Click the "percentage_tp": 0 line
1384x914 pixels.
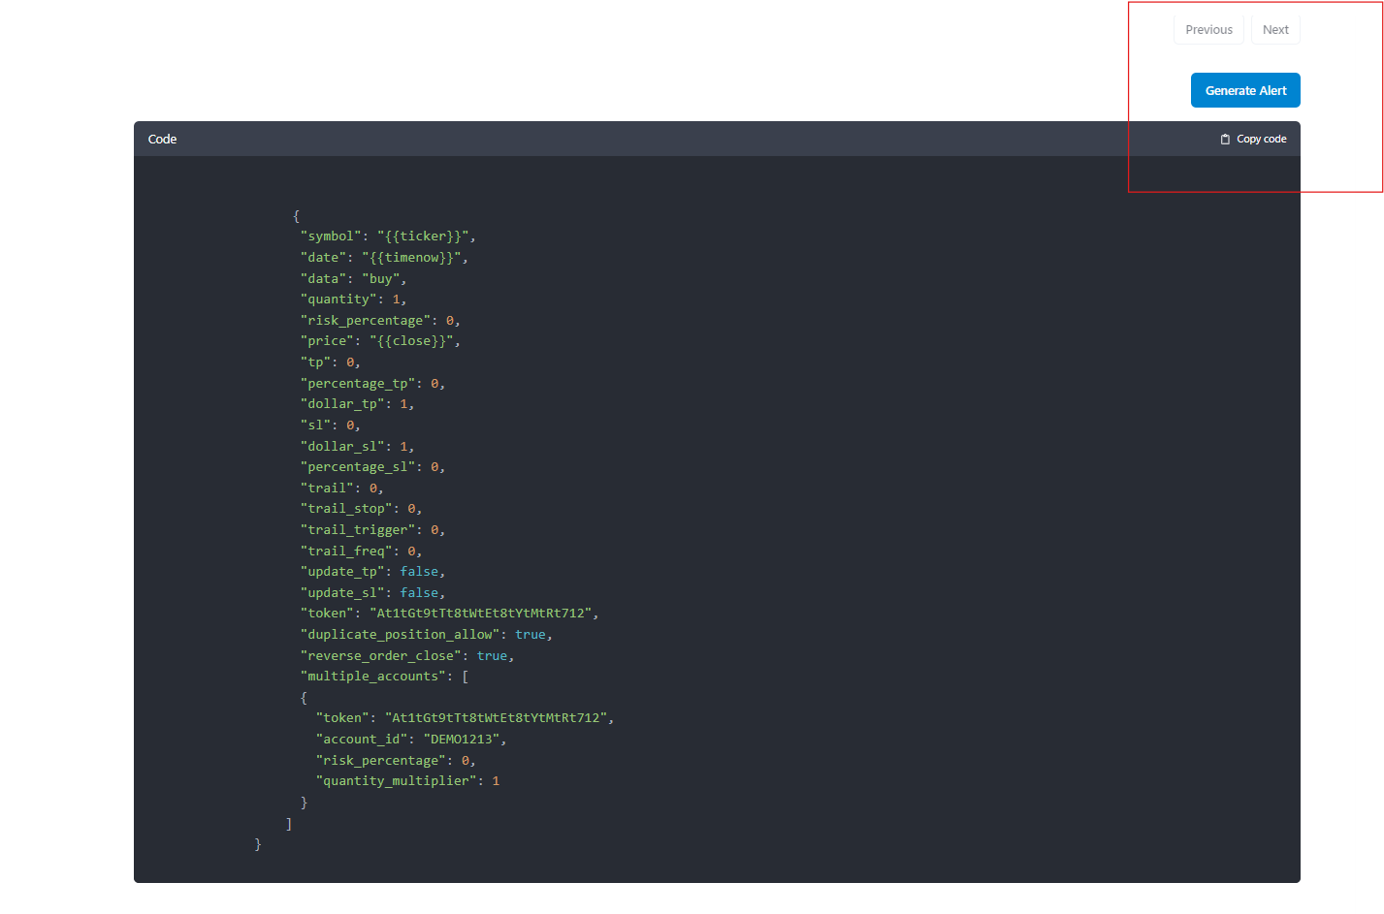372,384
